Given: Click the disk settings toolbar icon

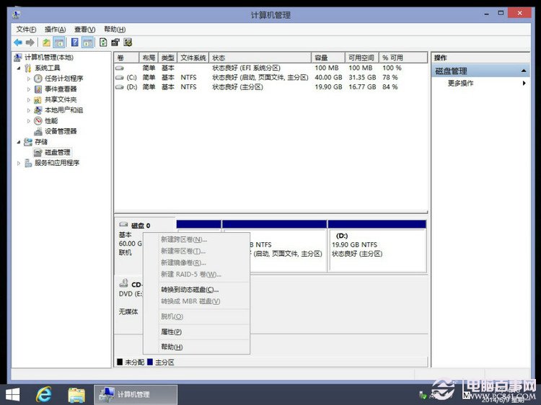Looking at the screenshot, I should tap(128, 43).
